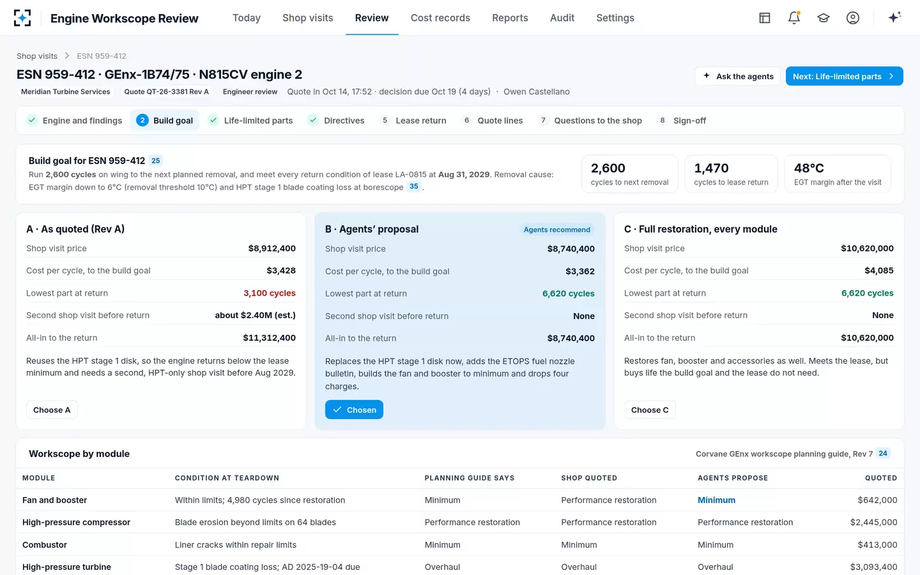
Task: Click the Owen Castellano name
Action: point(536,91)
